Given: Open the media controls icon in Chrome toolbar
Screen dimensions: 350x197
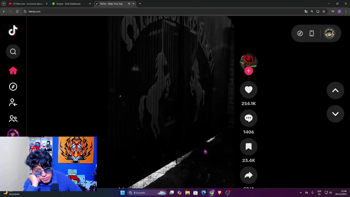Looking at the screenshot, I should [x=333, y=11].
